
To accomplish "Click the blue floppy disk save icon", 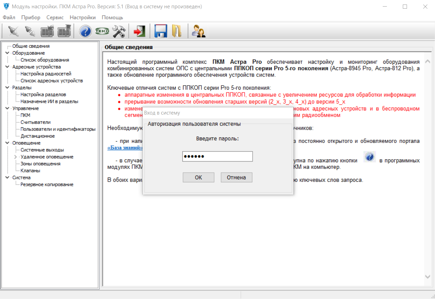I will click(161, 31).
